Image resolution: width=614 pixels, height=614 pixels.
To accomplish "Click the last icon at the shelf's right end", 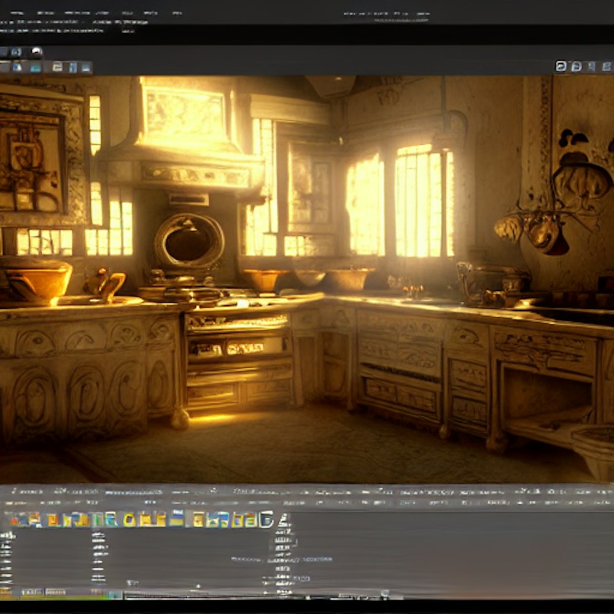I will tap(284, 519).
